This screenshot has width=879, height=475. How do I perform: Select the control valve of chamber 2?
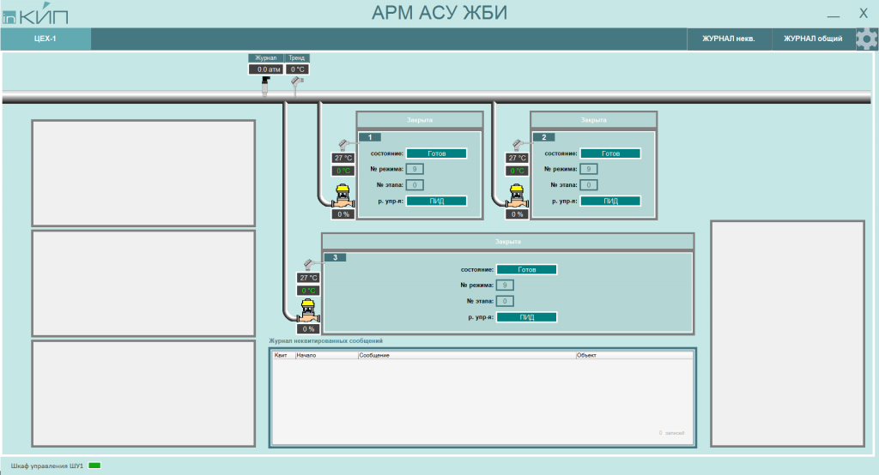[x=516, y=196]
